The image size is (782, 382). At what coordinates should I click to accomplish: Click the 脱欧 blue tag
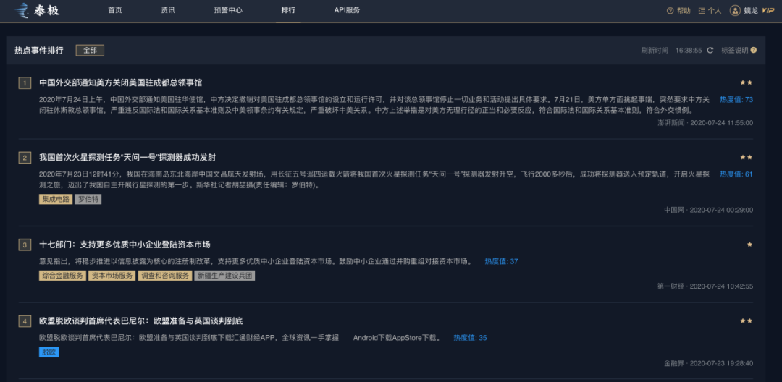point(49,352)
